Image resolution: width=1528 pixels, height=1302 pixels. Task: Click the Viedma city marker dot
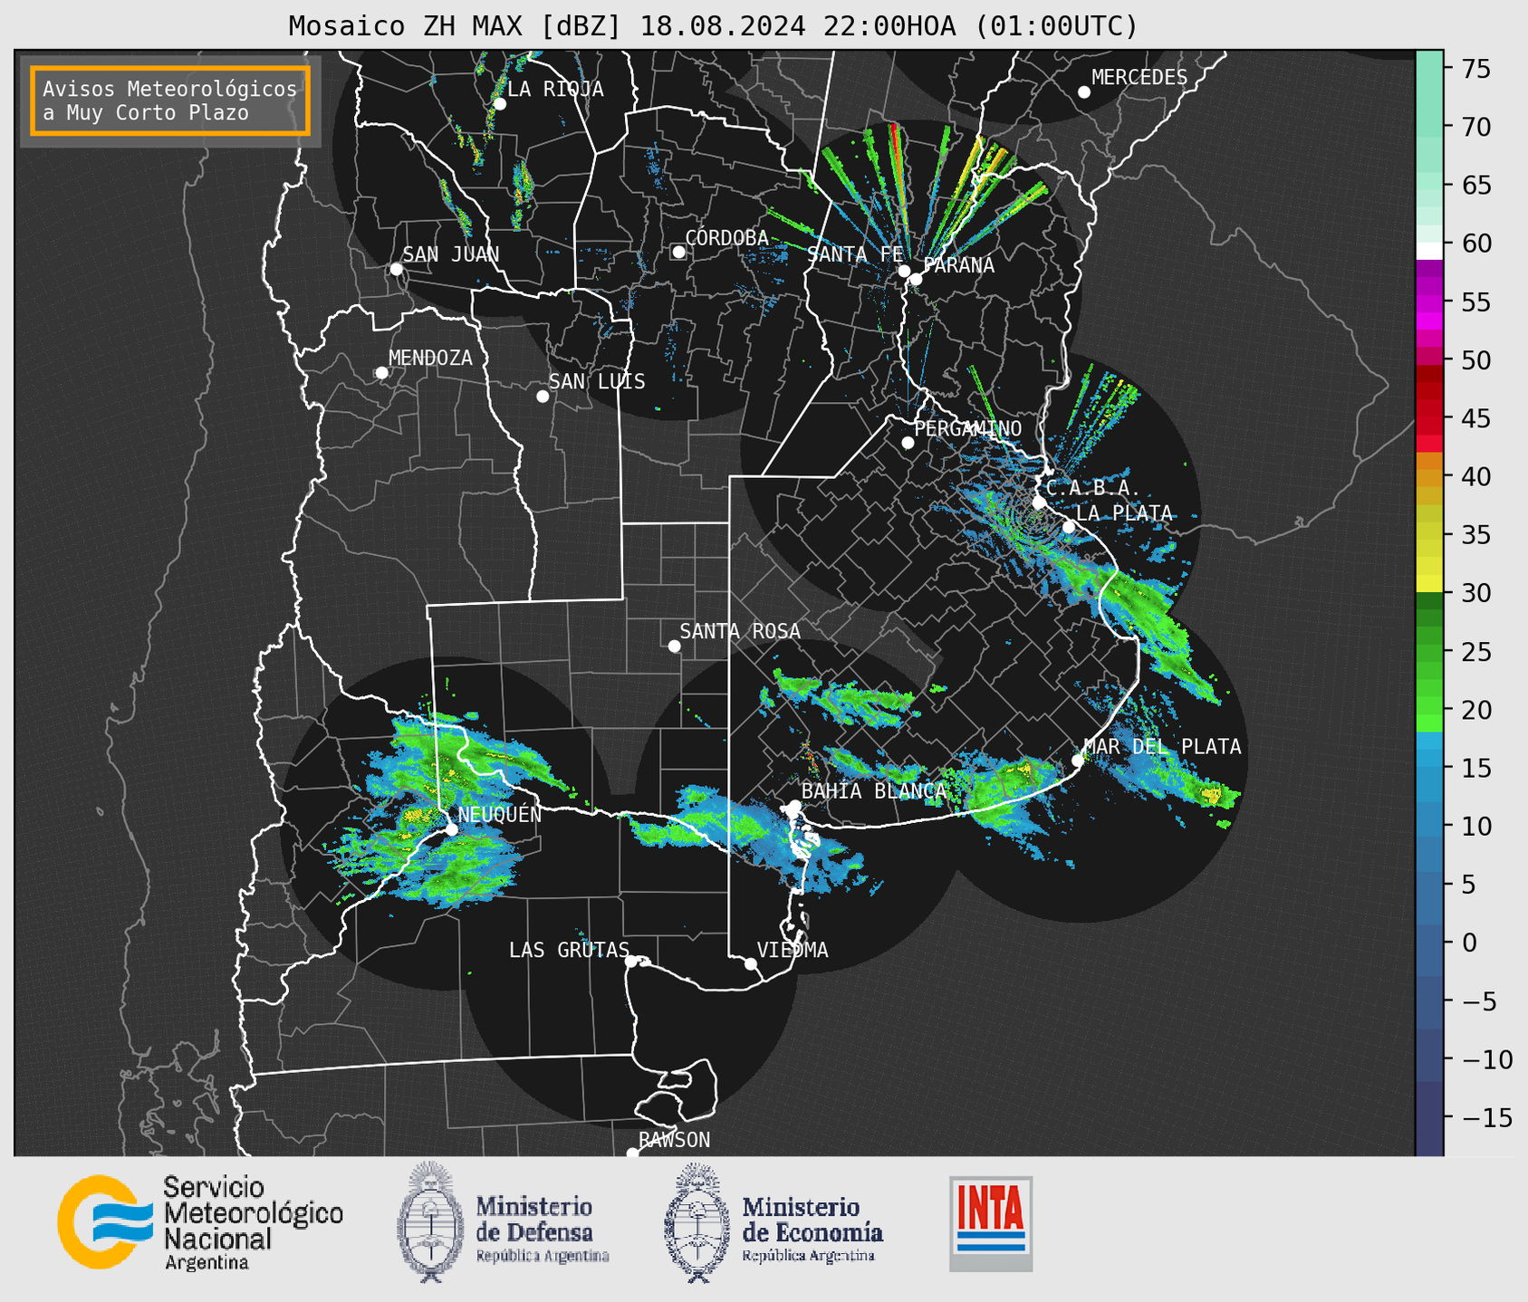click(x=751, y=963)
